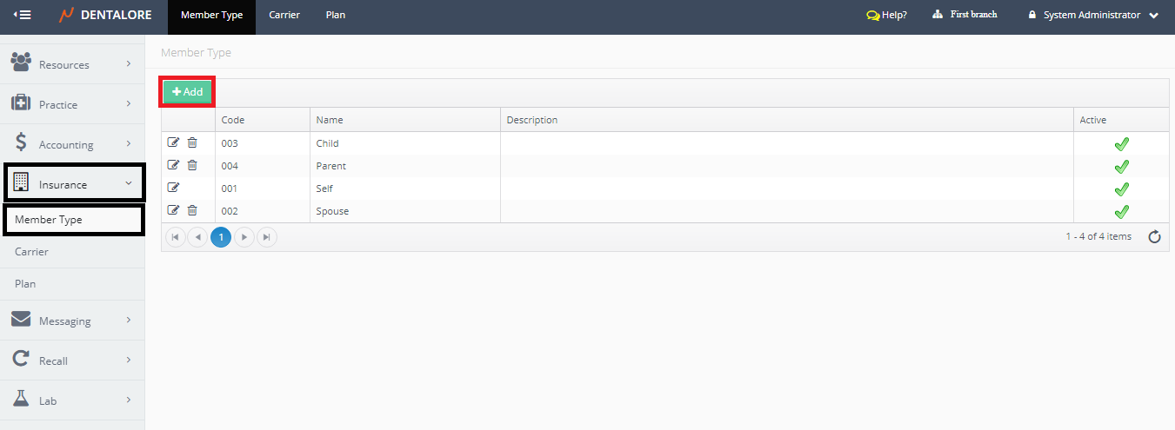
Task: Click the edit icon for Child row
Action: point(173,142)
